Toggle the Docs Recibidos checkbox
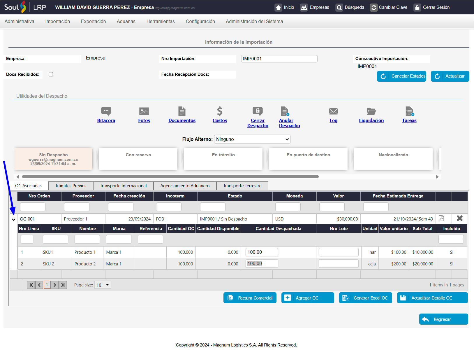The height and width of the screenshot is (350, 474). (51, 74)
